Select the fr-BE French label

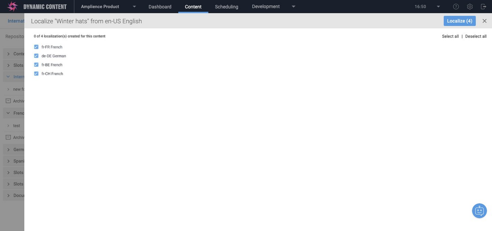coord(52,65)
